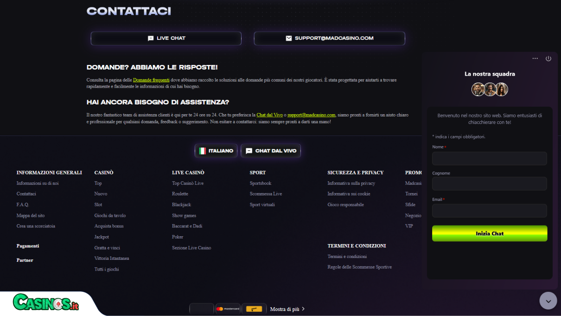Open Sport virtuali link

[x=262, y=205]
